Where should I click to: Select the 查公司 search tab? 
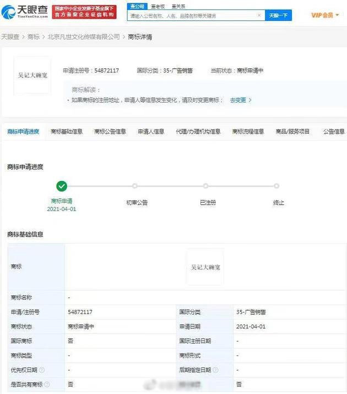[x=137, y=6]
